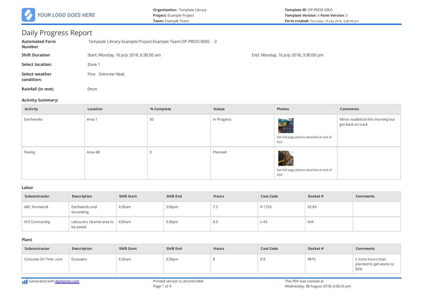Image resolution: width=423 pixels, height=299 pixels.
Task: Open the dashpivot.com link
Action: pos(67,281)
